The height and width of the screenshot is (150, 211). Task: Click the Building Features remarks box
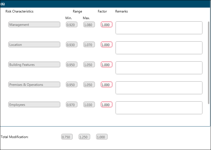click(159, 68)
